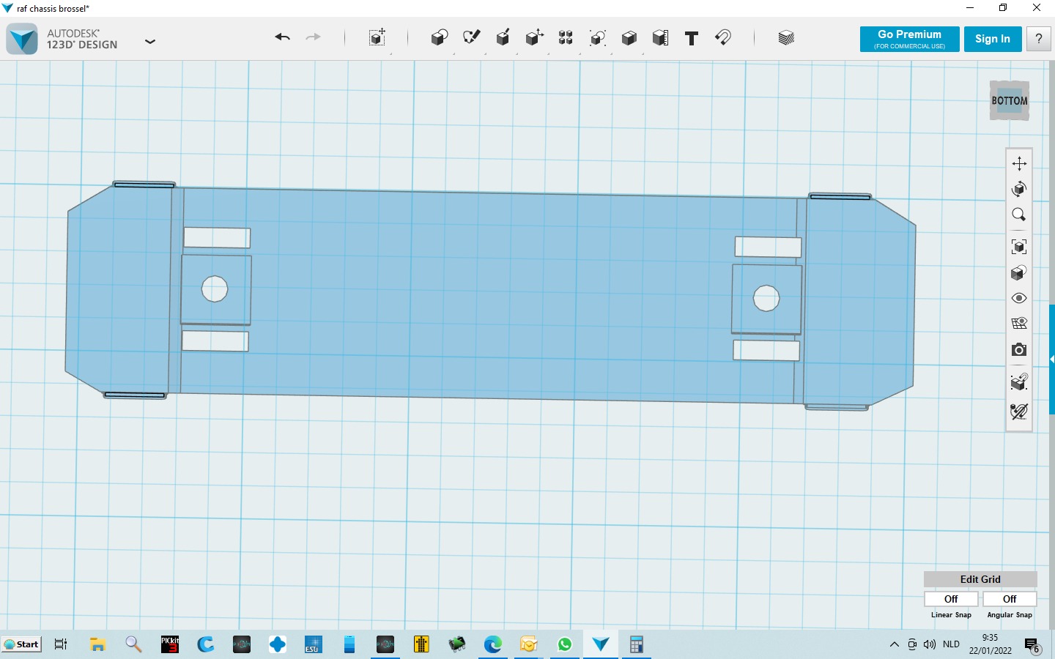Take a screenshot with camera icon
1055x659 pixels.
(x=1019, y=350)
